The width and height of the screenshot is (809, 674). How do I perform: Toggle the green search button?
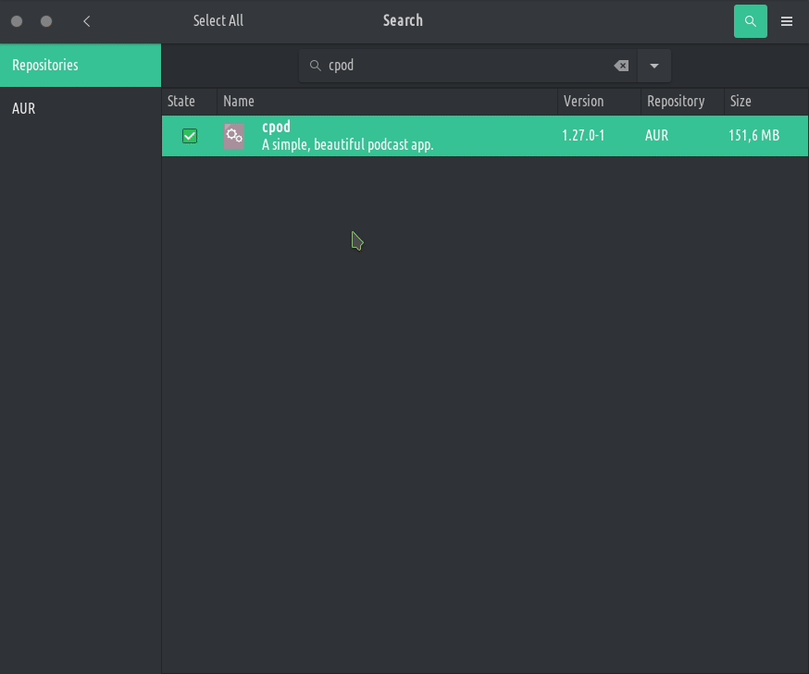[750, 21]
